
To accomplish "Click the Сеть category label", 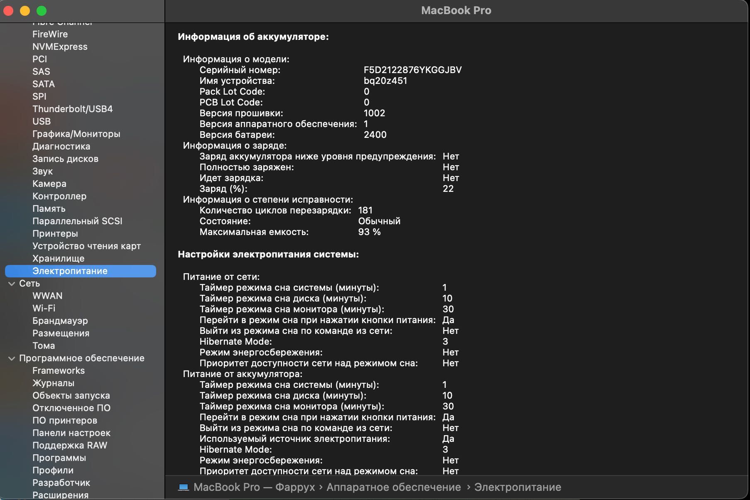I will click(x=29, y=283).
